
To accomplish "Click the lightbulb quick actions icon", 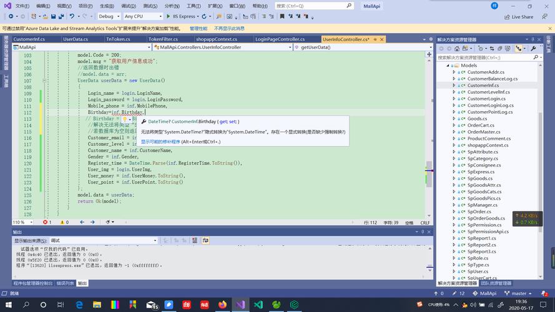I will pyautogui.click(x=125, y=119).
